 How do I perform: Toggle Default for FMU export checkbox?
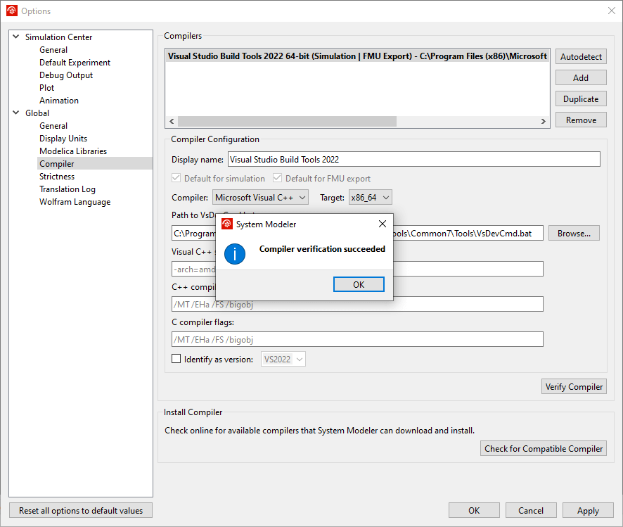tap(277, 178)
